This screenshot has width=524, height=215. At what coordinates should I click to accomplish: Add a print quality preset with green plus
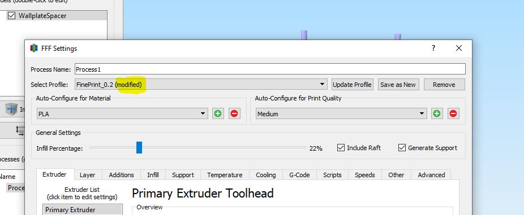pos(437,113)
